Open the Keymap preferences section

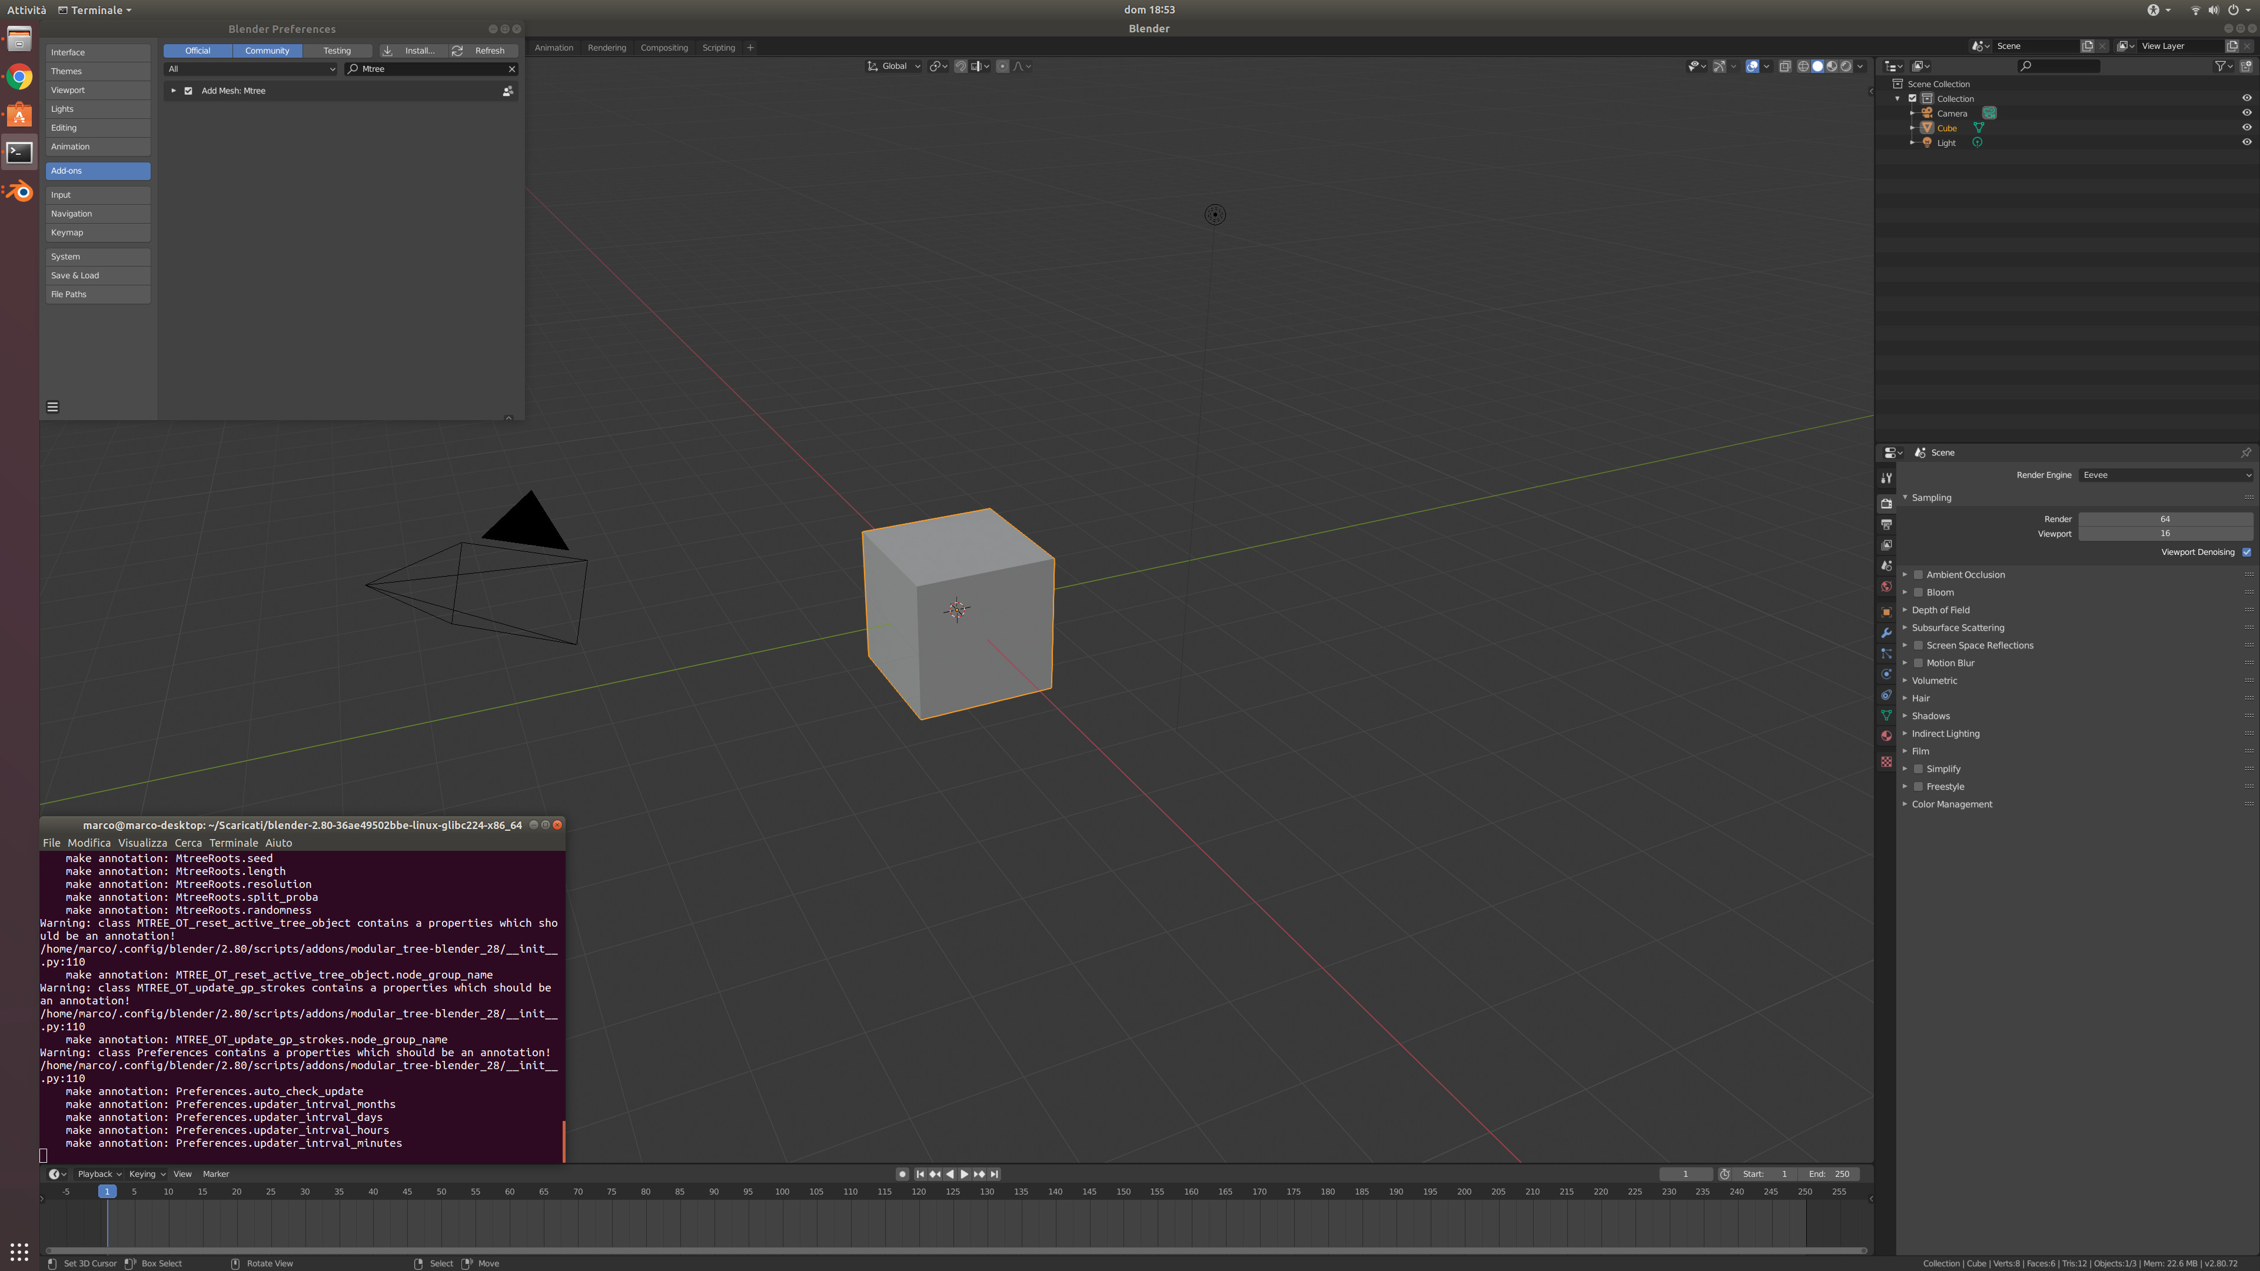(x=97, y=232)
